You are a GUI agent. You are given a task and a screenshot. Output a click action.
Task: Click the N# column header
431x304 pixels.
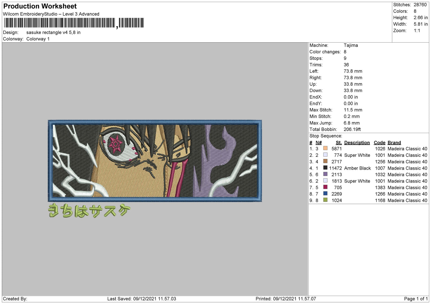[x=319, y=143]
